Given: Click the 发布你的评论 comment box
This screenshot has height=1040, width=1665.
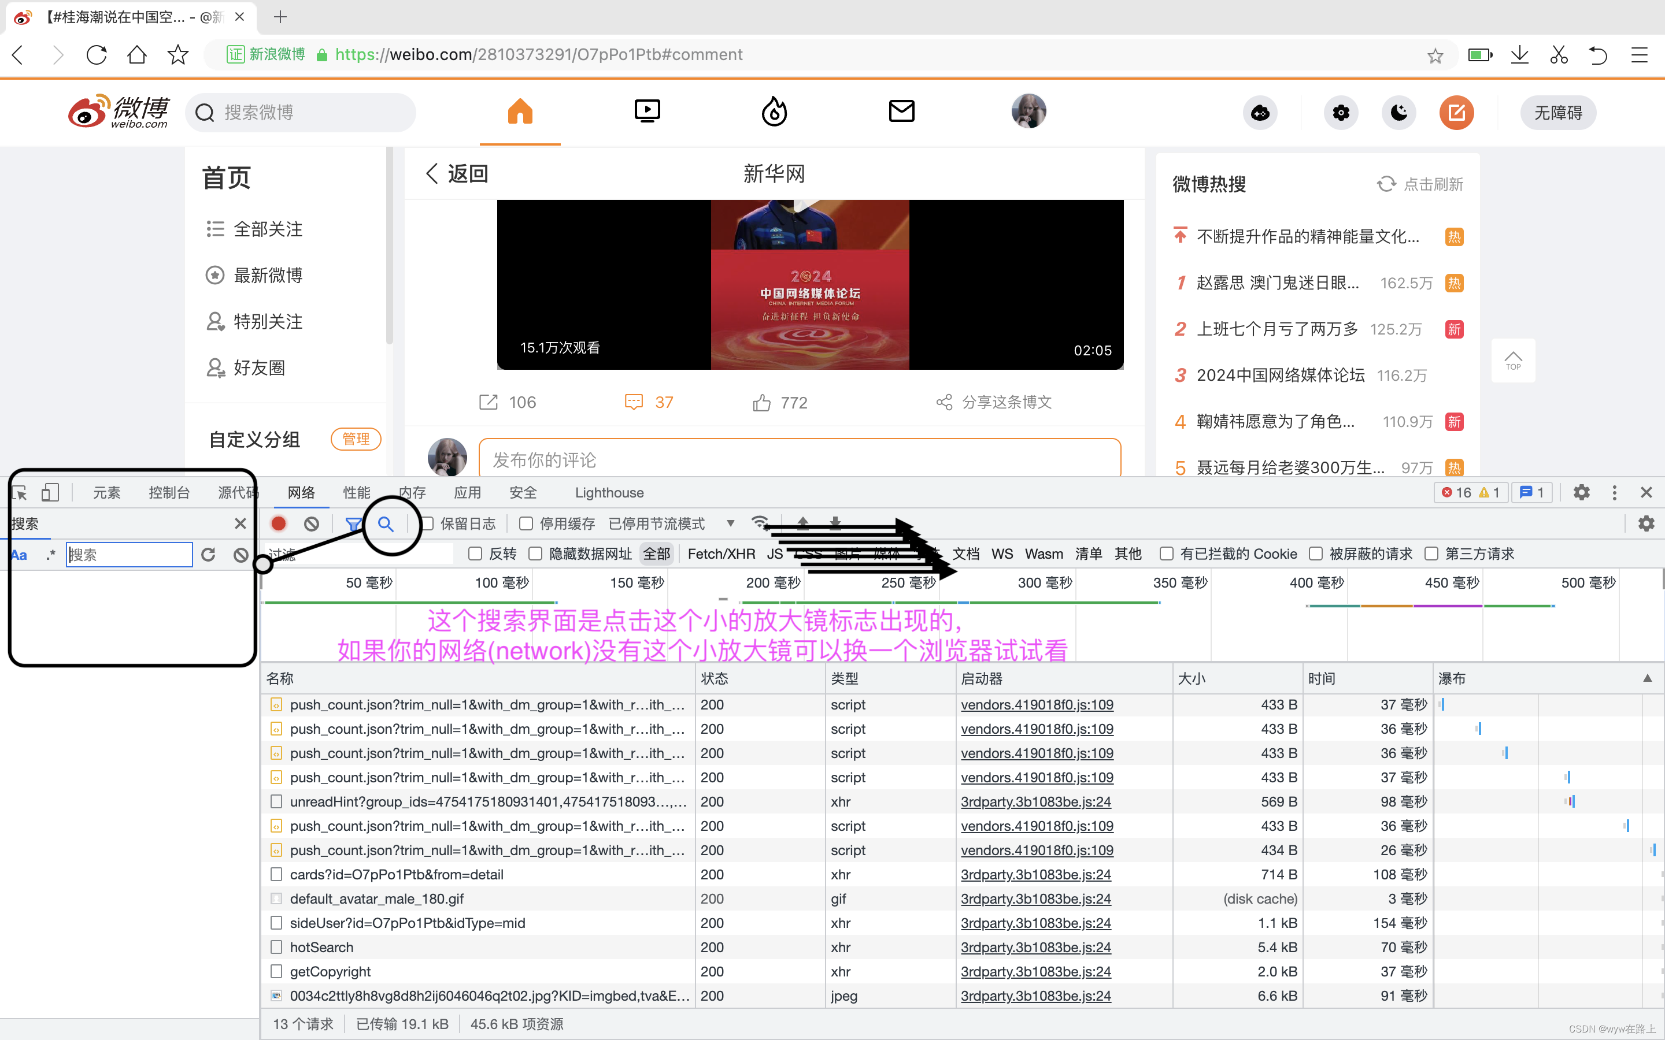Looking at the screenshot, I should [x=800, y=459].
